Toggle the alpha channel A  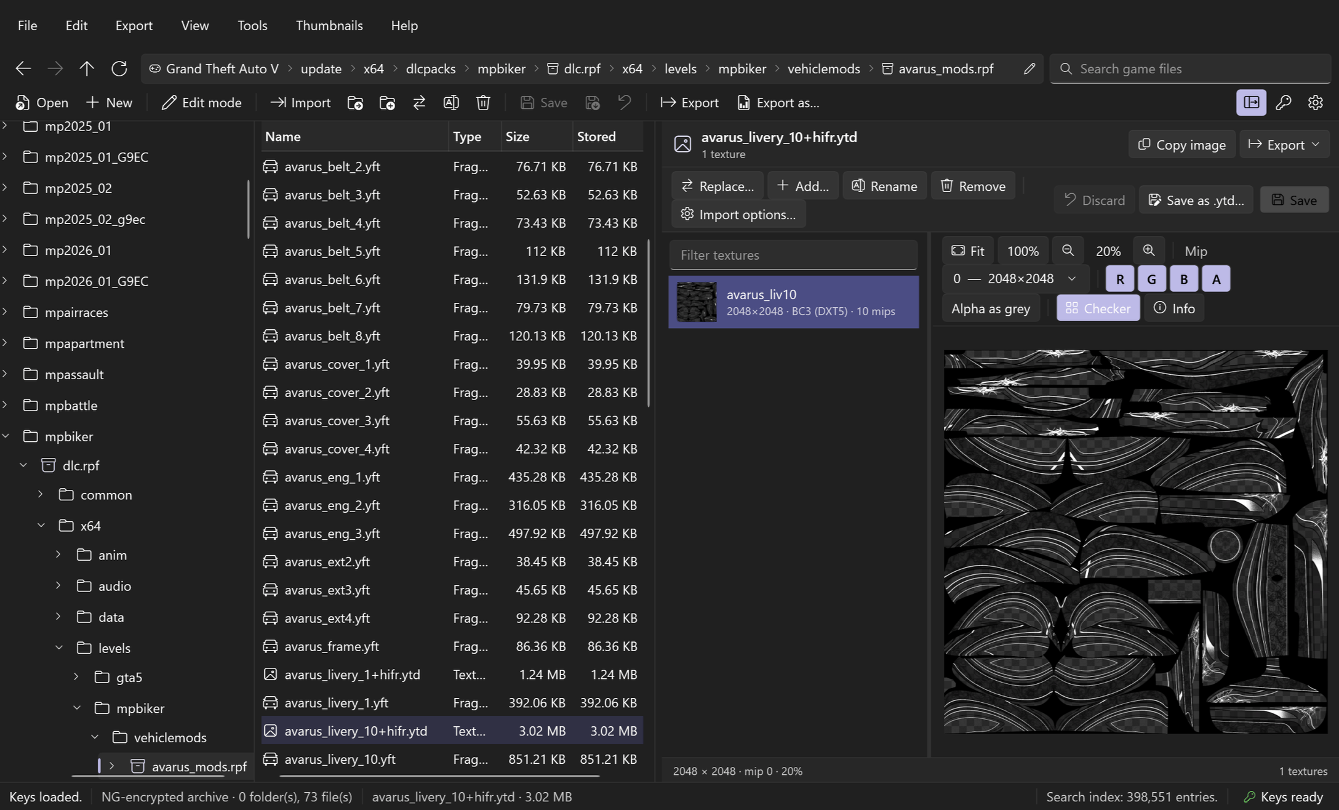coord(1216,279)
